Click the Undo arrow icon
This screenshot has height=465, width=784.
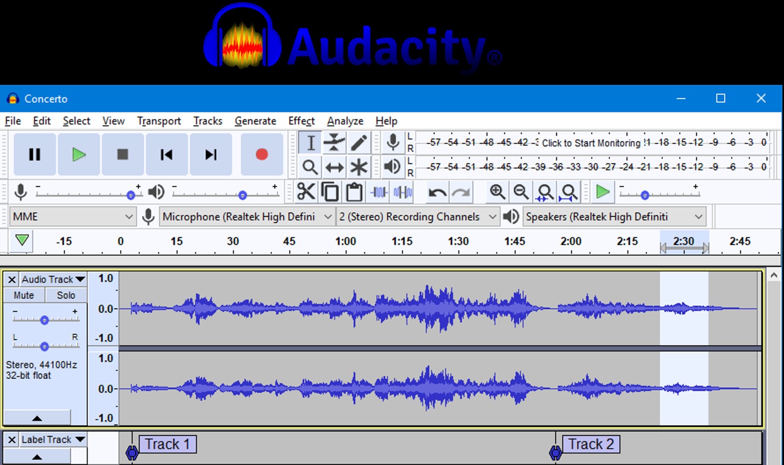437,193
